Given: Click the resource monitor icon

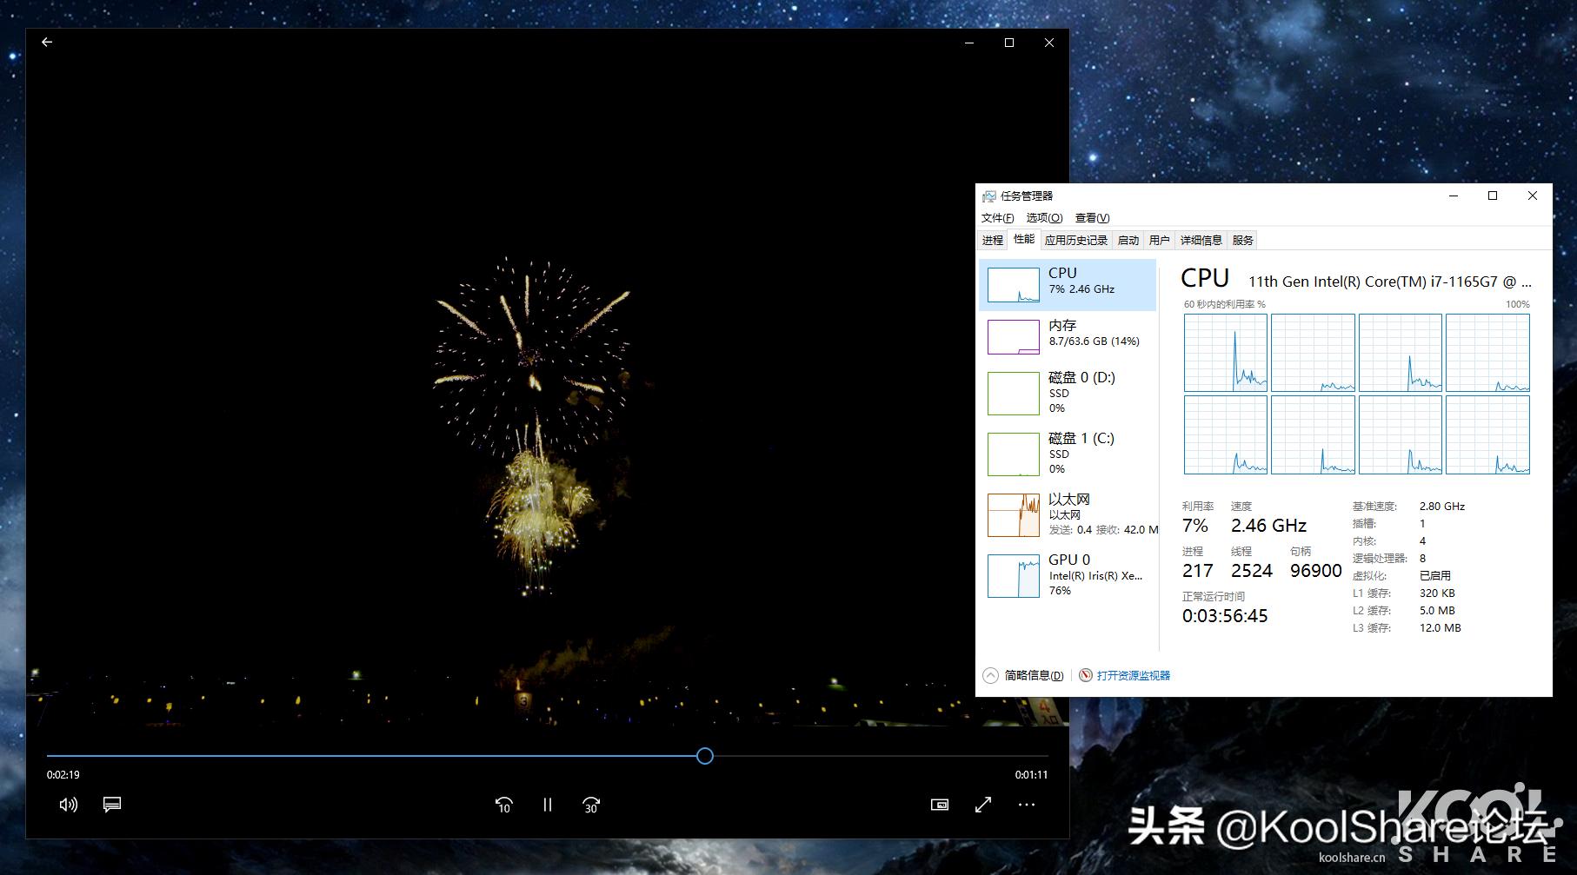Looking at the screenshot, I should 1086,675.
